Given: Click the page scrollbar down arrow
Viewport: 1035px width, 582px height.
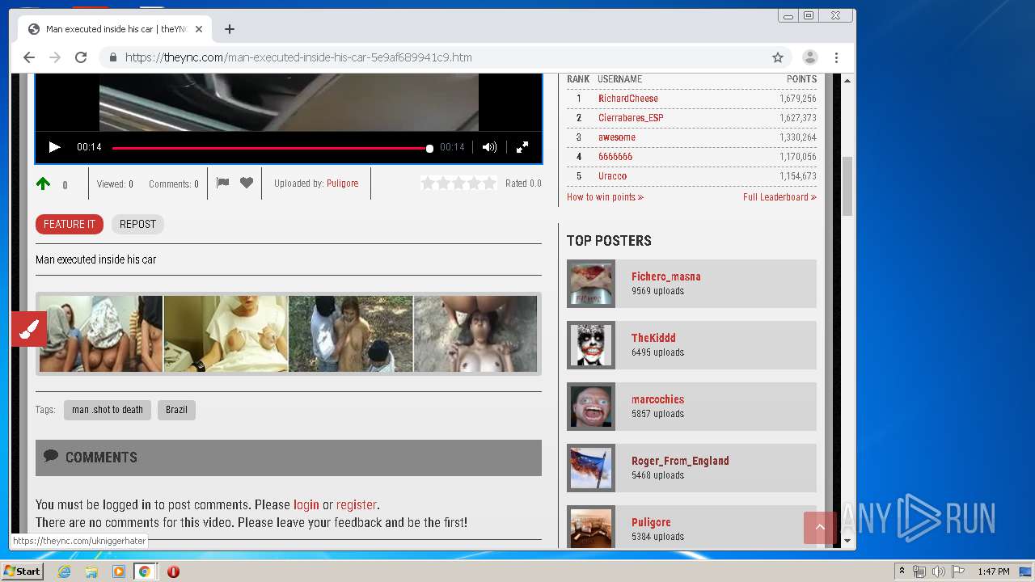Looking at the screenshot, I should [847, 541].
